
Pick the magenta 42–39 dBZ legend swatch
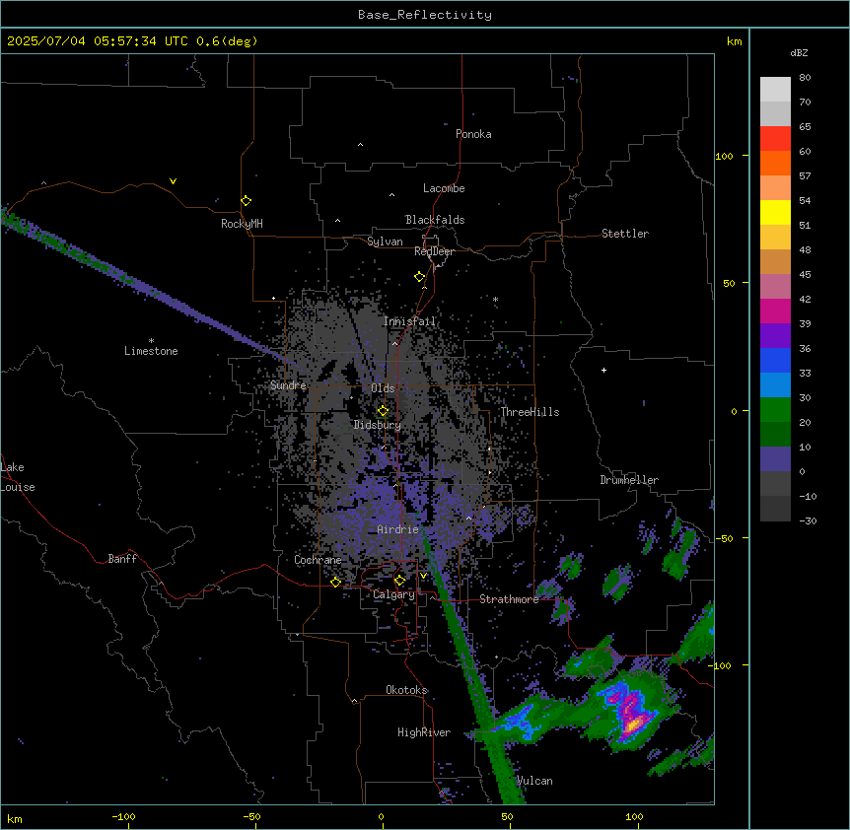point(775,311)
